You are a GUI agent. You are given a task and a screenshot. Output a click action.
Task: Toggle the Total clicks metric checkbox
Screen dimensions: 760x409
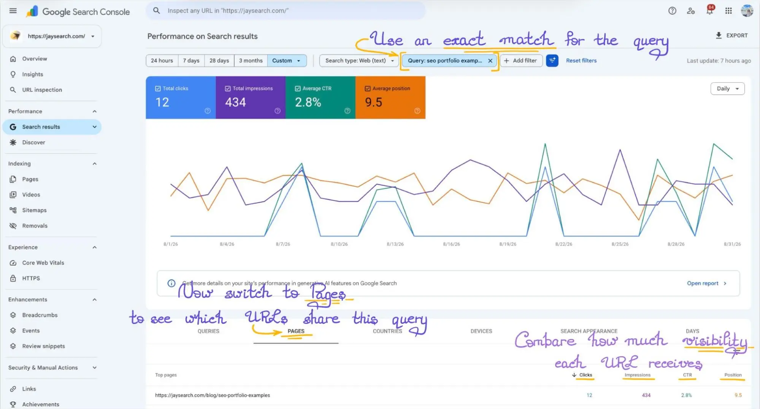pyautogui.click(x=158, y=88)
